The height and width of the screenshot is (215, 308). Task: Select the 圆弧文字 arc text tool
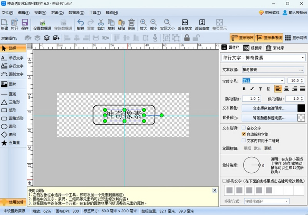click(x=13, y=74)
